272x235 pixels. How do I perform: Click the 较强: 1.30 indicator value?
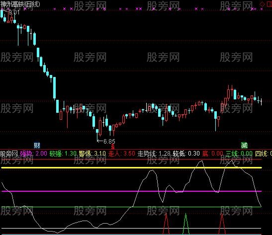(x=63, y=154)
